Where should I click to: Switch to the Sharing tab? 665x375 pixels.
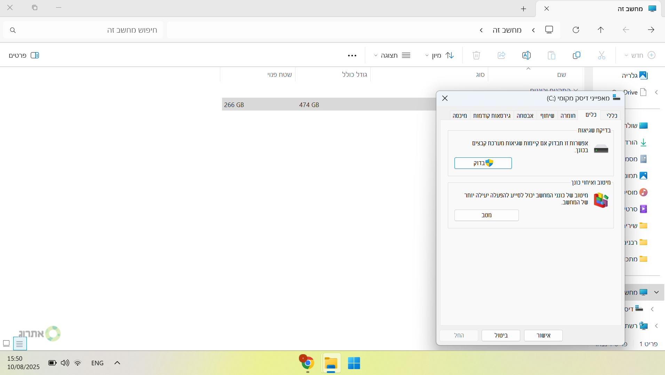(547, 116)
